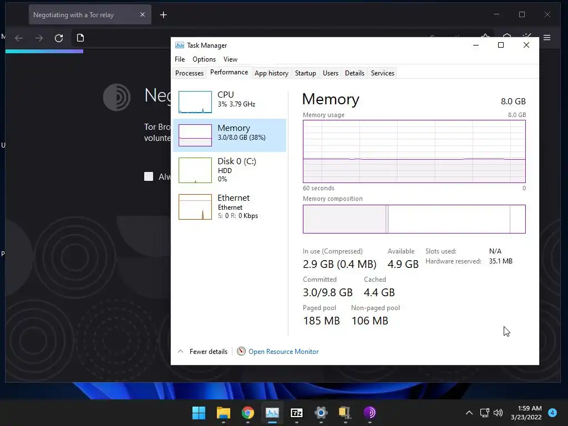Click the Task Manager title icon

tap(180, 45)
